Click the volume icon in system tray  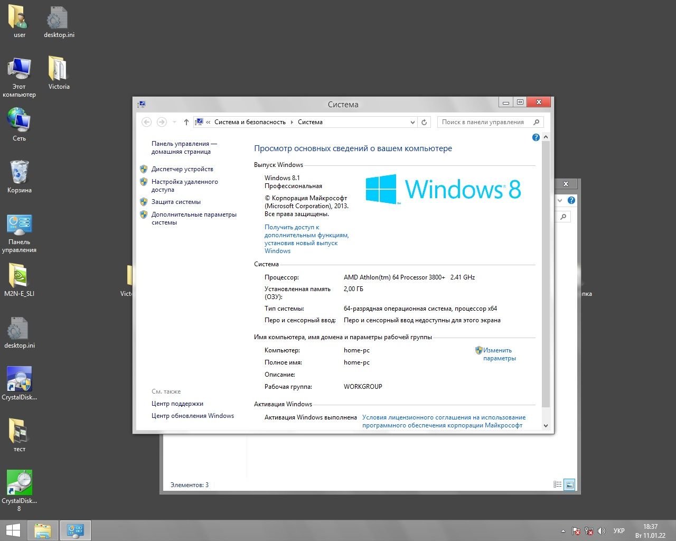602,531
